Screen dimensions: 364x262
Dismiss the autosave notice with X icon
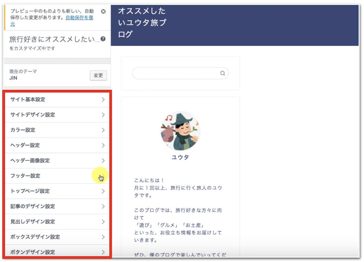tap(103, 11)
